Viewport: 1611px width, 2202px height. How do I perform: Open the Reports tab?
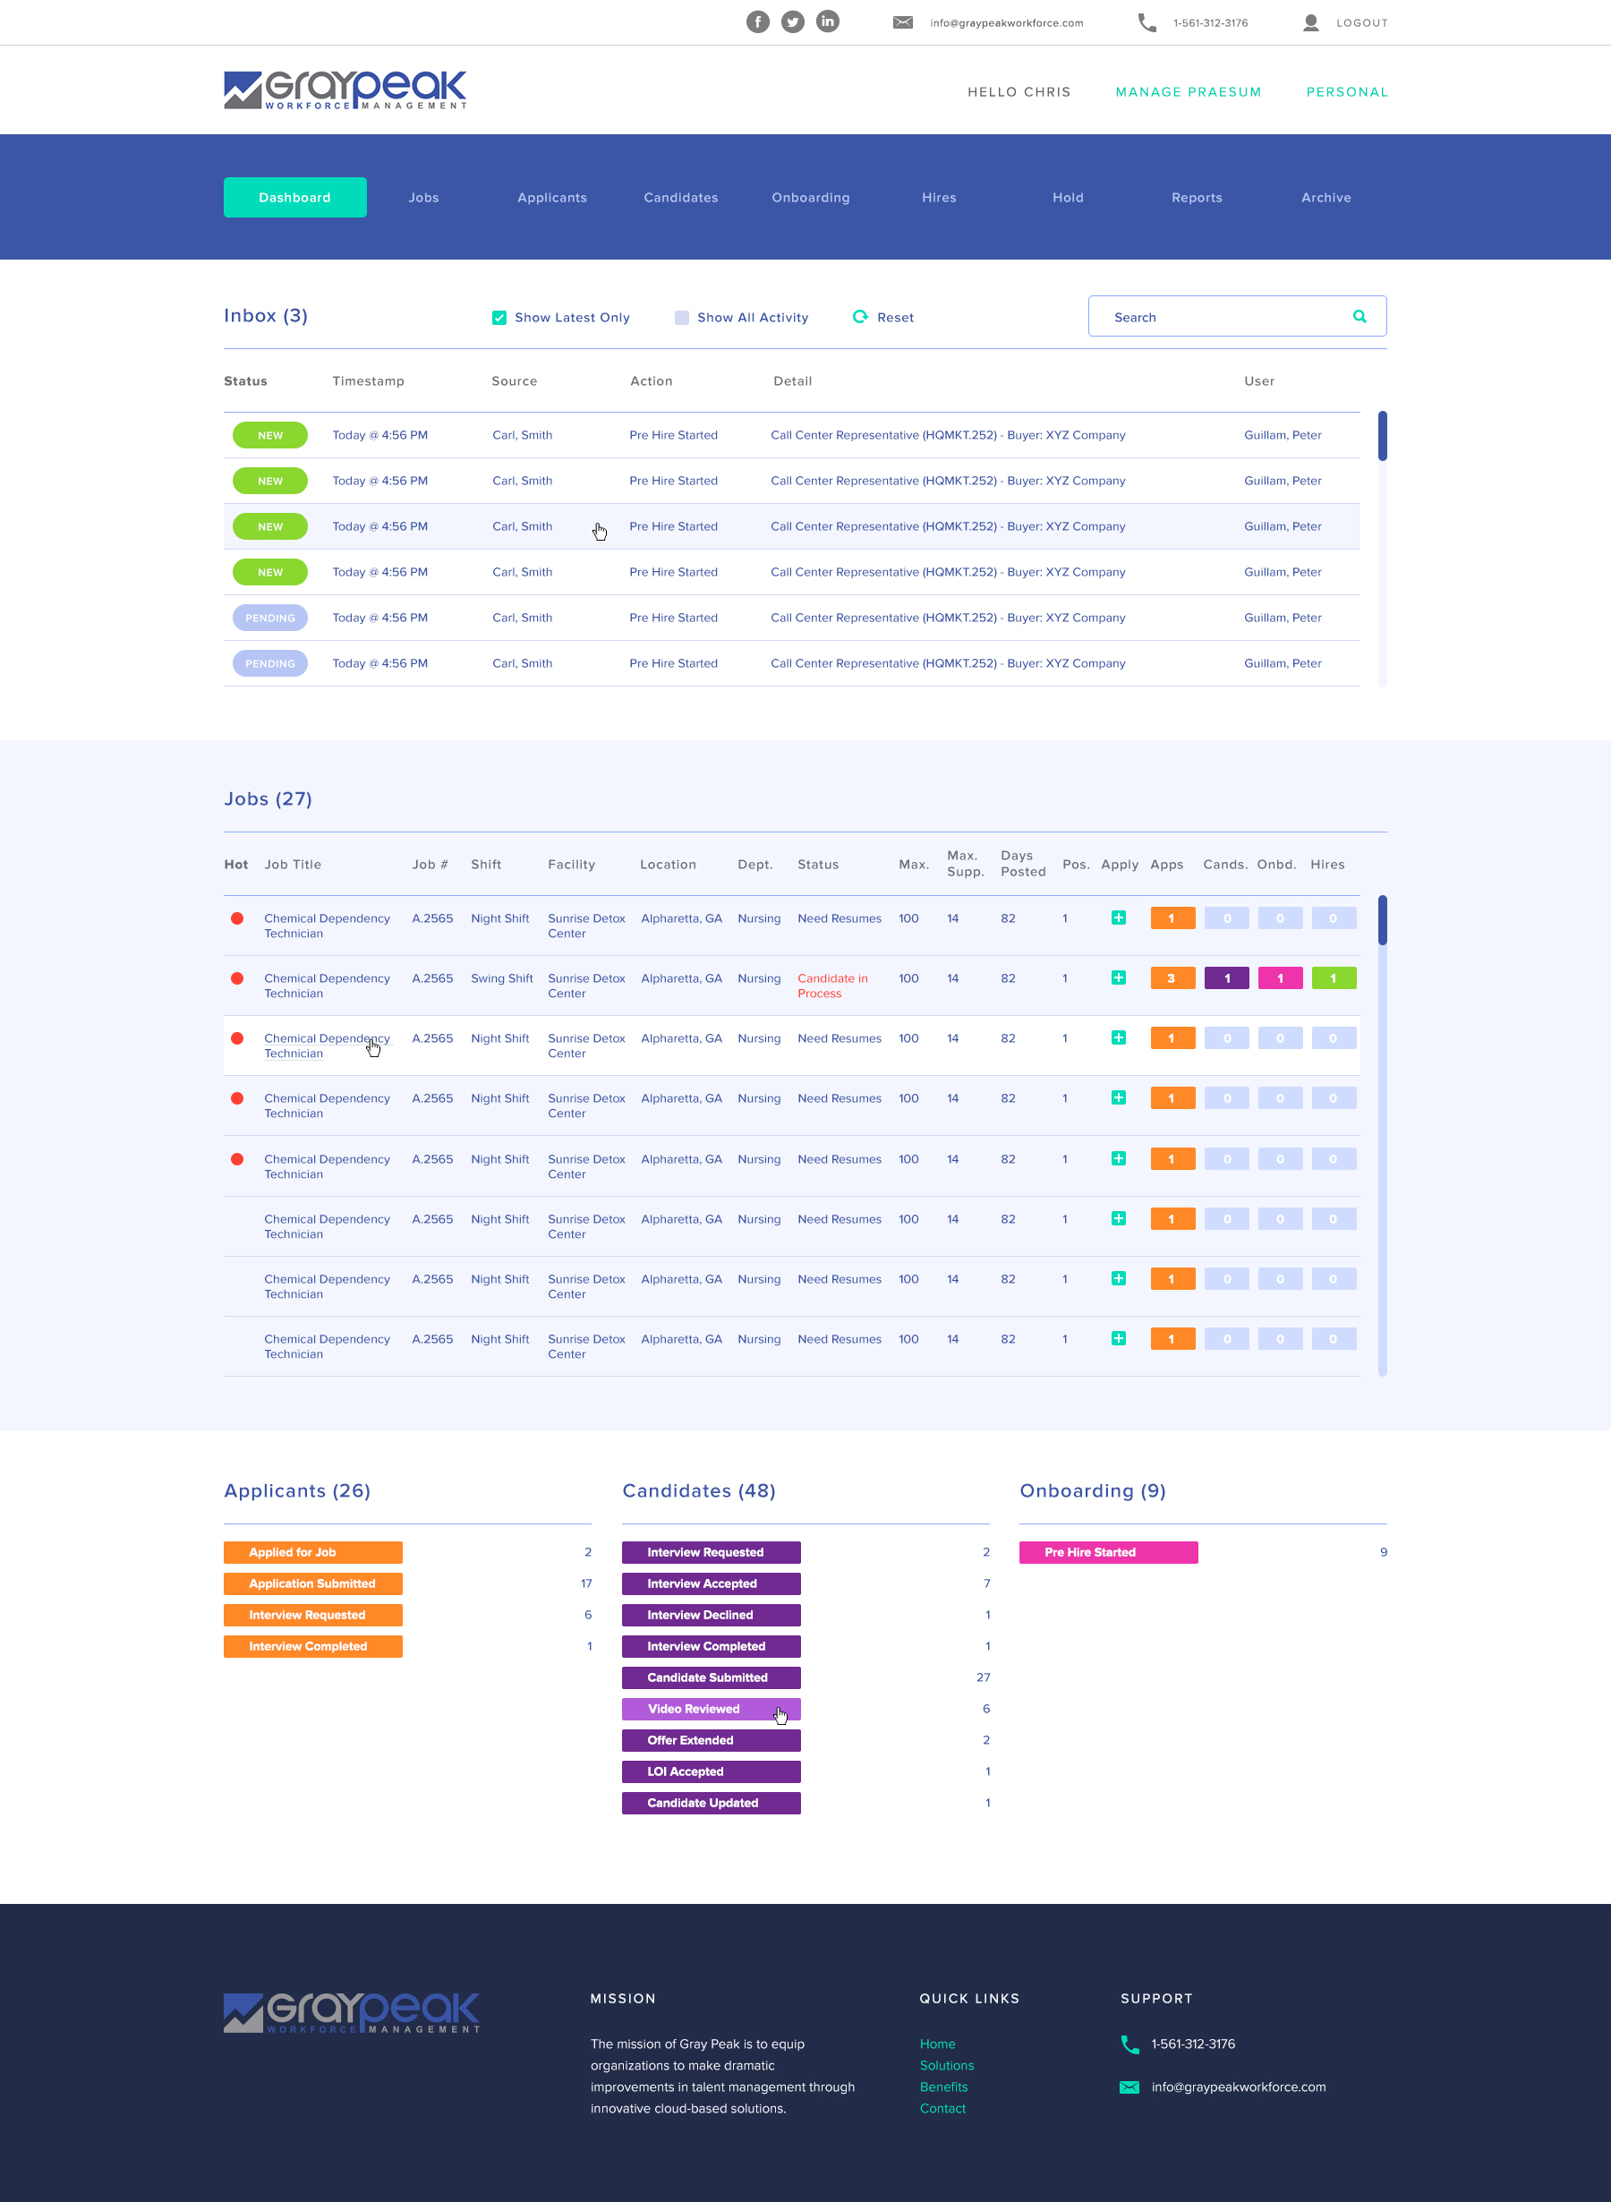(1196, 197)
